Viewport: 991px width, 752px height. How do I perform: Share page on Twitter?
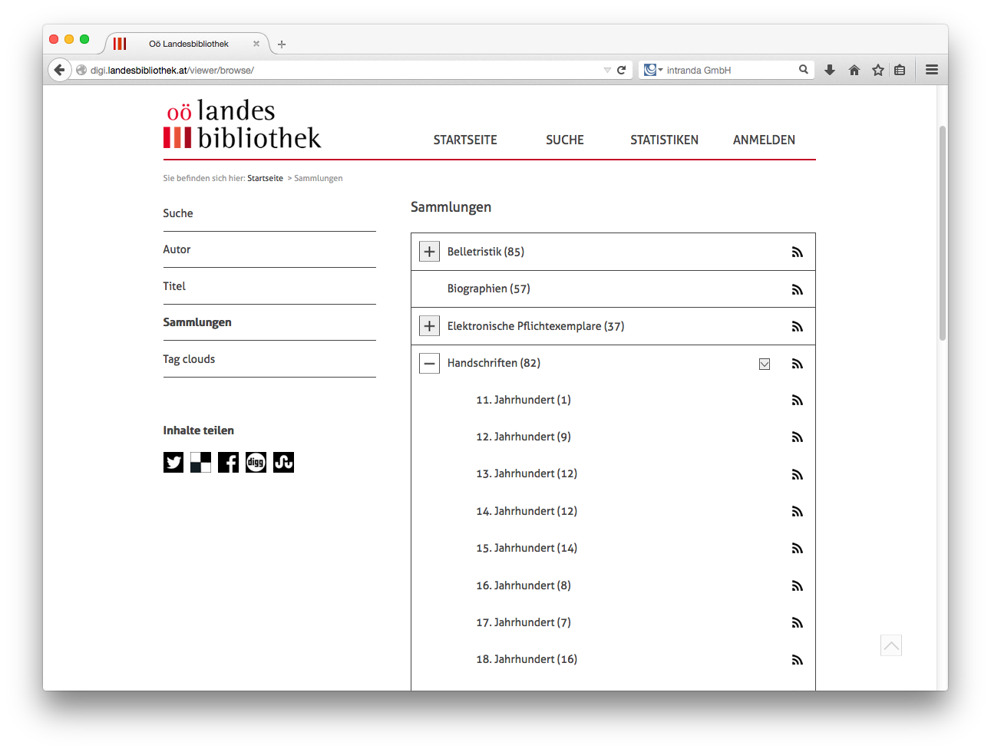tap(173, 462)
